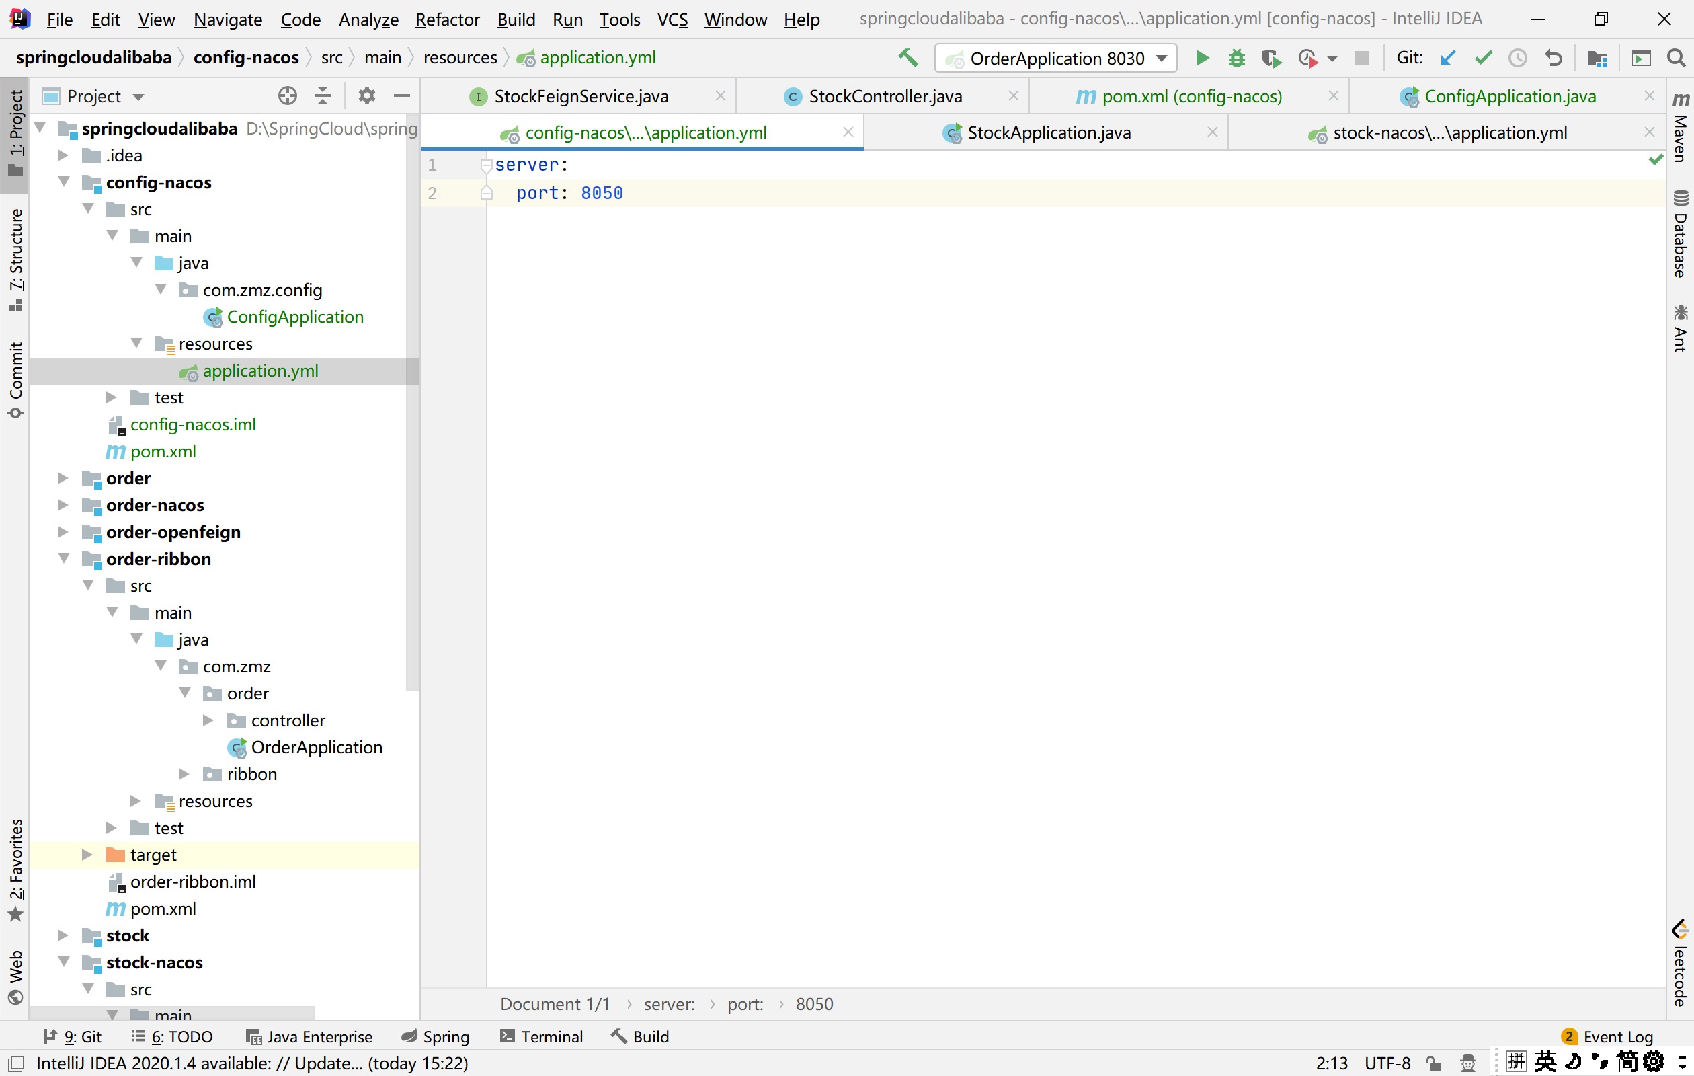Open leetcode tool window
The height and width of the screenshot is (1076, 1694).
tap(1681, 964)
